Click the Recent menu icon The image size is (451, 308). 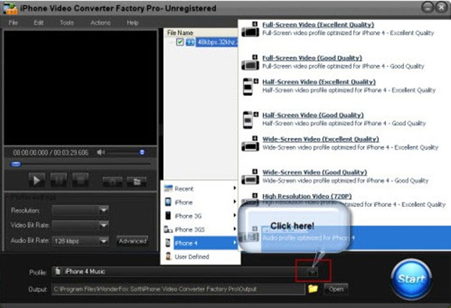pyautogui.click(x=168, y=188)
